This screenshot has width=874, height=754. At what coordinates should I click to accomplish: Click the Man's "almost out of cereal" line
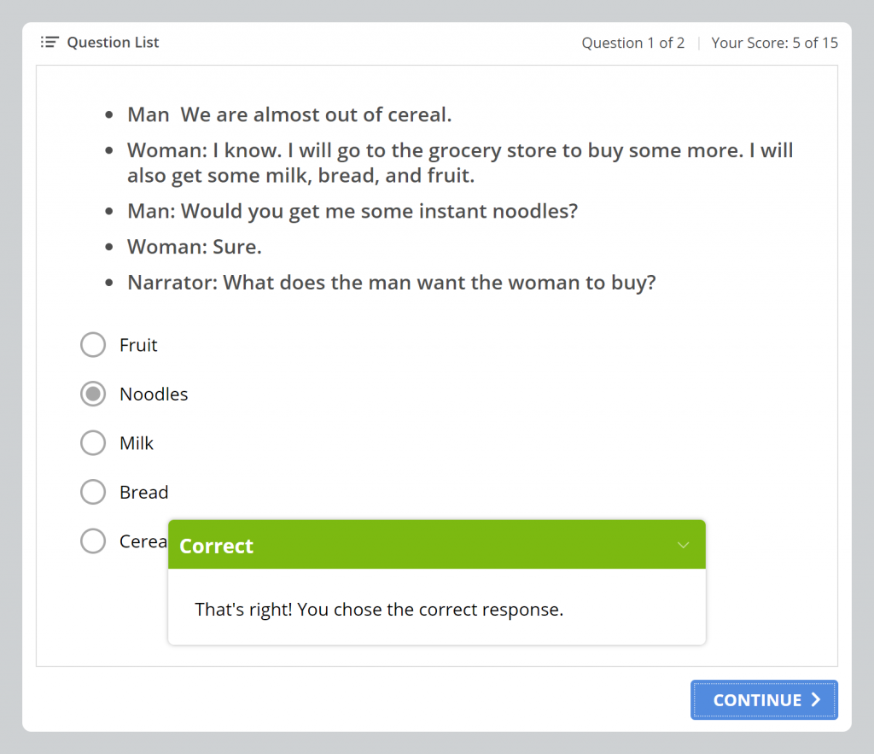tap(289, 114)
